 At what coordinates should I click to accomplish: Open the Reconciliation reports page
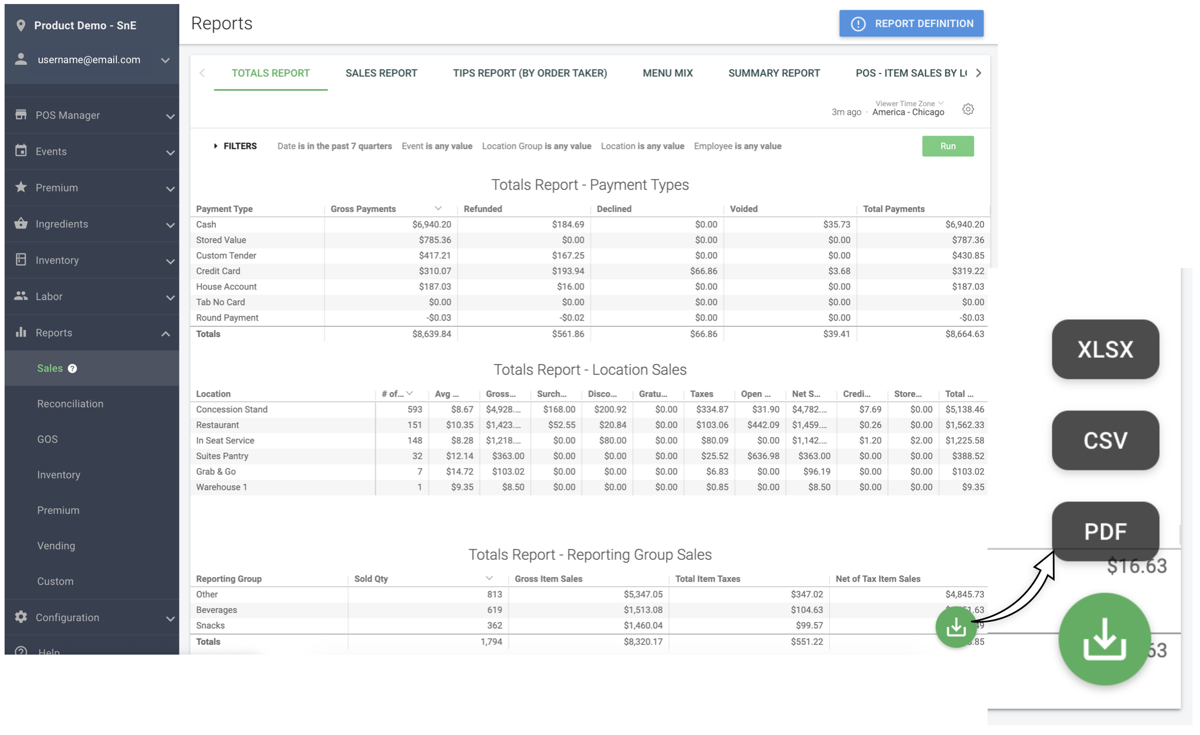(x=70, y=404)
